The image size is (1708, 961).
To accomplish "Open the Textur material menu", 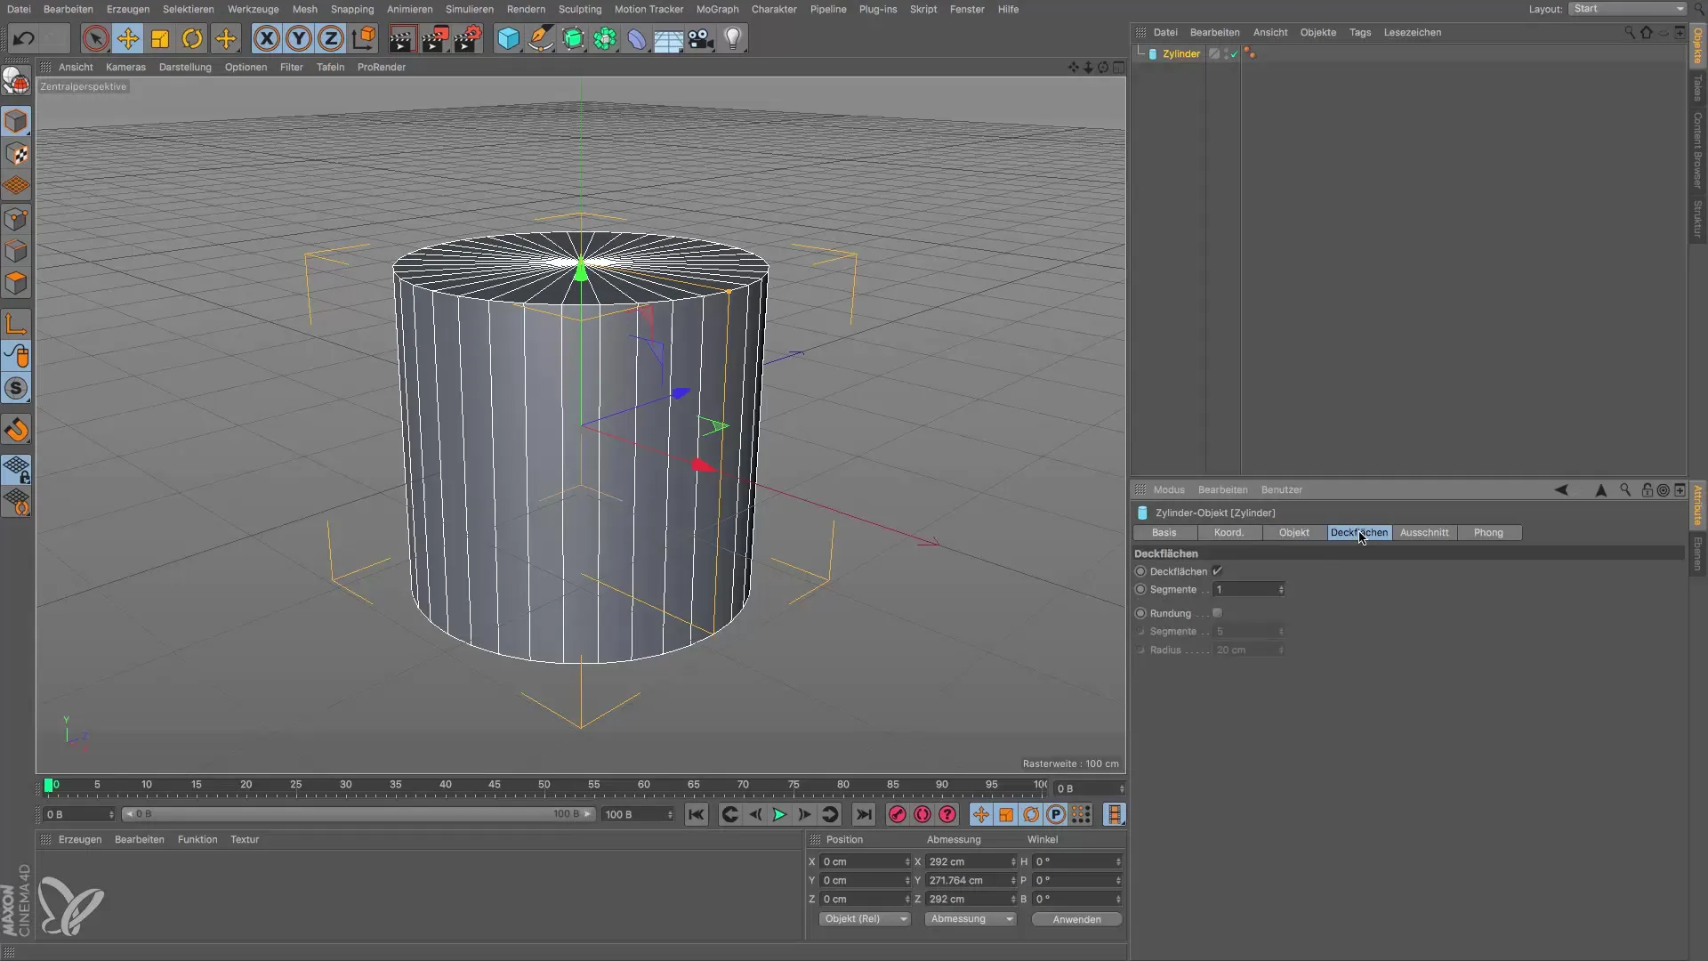I will [x=245, y=839].
